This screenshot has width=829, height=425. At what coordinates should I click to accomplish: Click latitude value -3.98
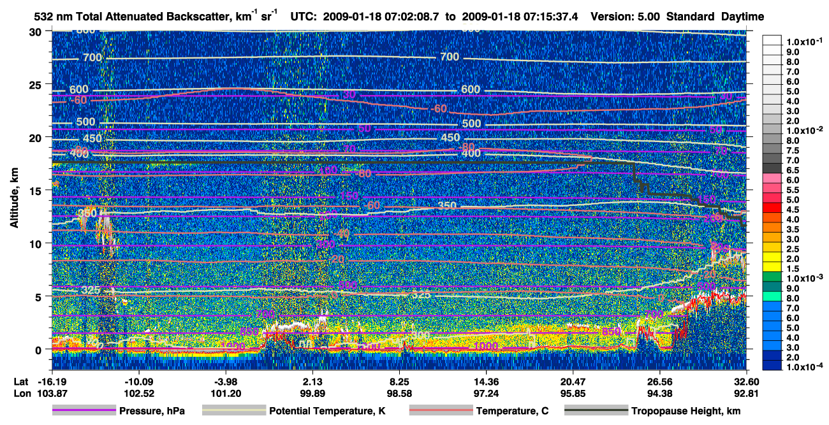tap(225, 381)
